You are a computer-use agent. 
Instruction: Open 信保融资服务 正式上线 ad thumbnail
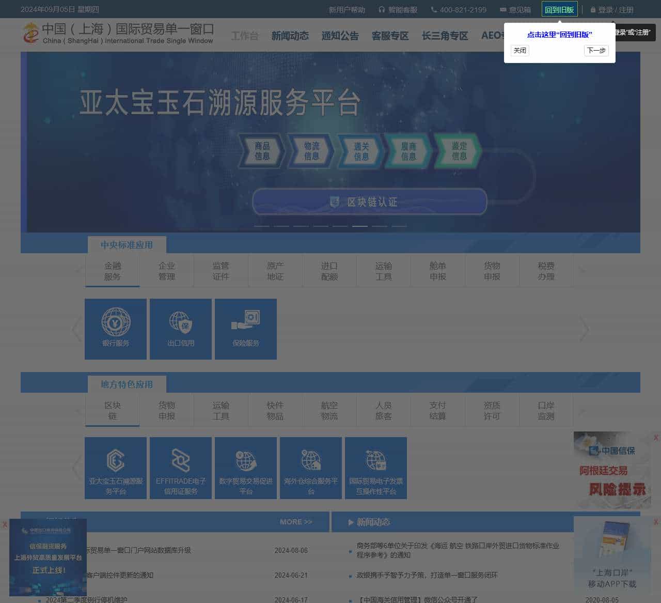[48, 557]
